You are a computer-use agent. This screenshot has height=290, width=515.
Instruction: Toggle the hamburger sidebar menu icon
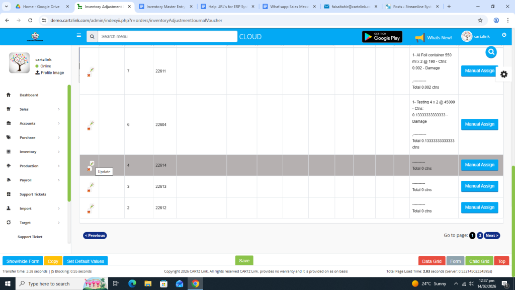pos(78,36)
